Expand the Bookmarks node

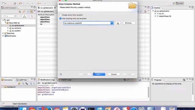coord(3,36)
